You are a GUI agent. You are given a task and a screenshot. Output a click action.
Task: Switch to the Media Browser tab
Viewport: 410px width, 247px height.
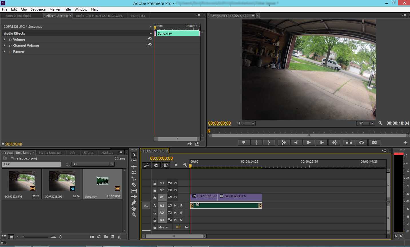click(x=50, y=153)
